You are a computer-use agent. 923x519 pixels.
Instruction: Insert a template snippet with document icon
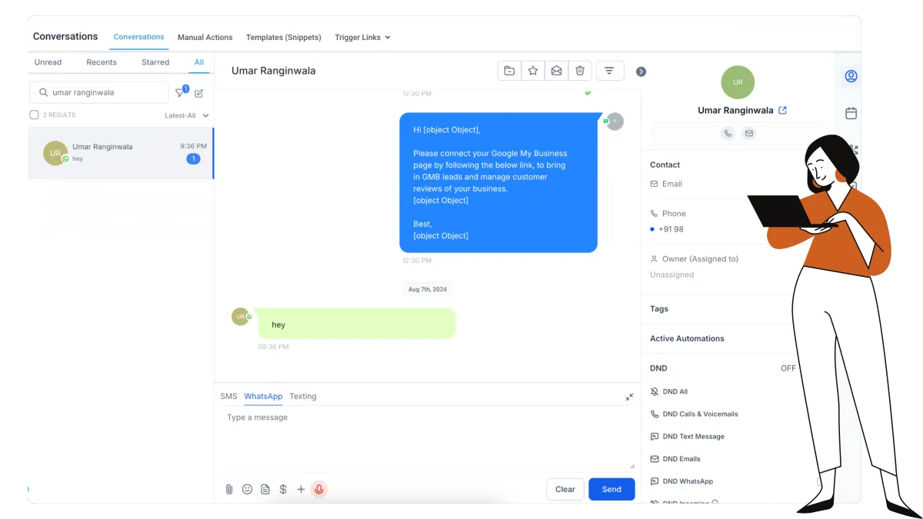coord(265,489)
